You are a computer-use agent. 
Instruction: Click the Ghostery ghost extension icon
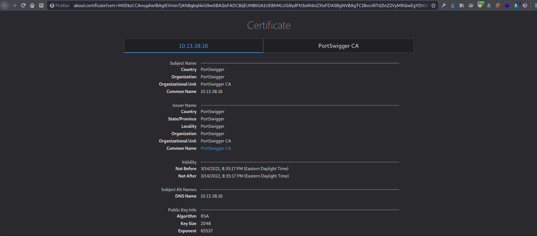point(516,5)
